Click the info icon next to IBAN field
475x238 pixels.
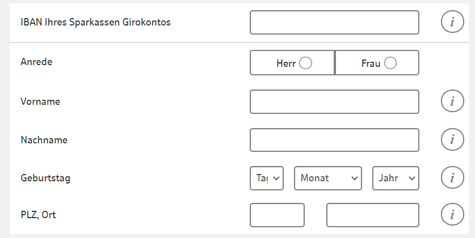tap(452, 22)
